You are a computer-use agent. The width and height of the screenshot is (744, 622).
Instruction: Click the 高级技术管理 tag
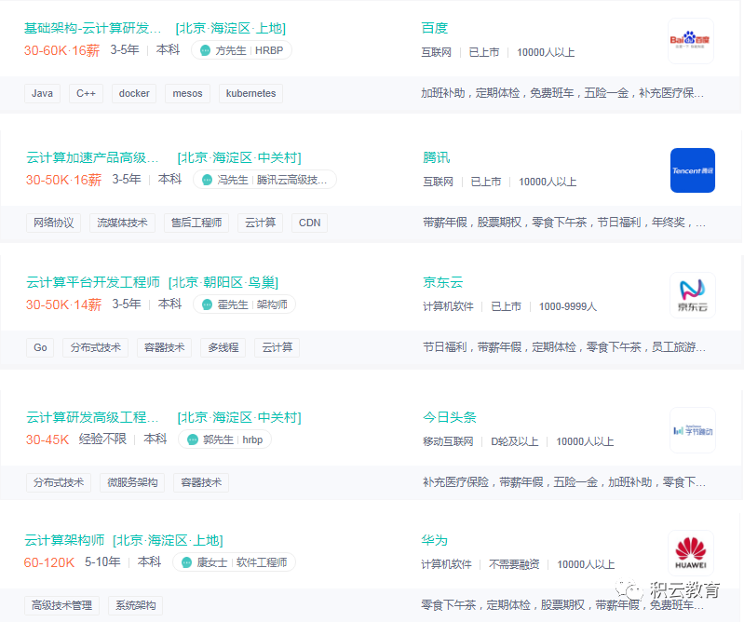click(62, 605)
